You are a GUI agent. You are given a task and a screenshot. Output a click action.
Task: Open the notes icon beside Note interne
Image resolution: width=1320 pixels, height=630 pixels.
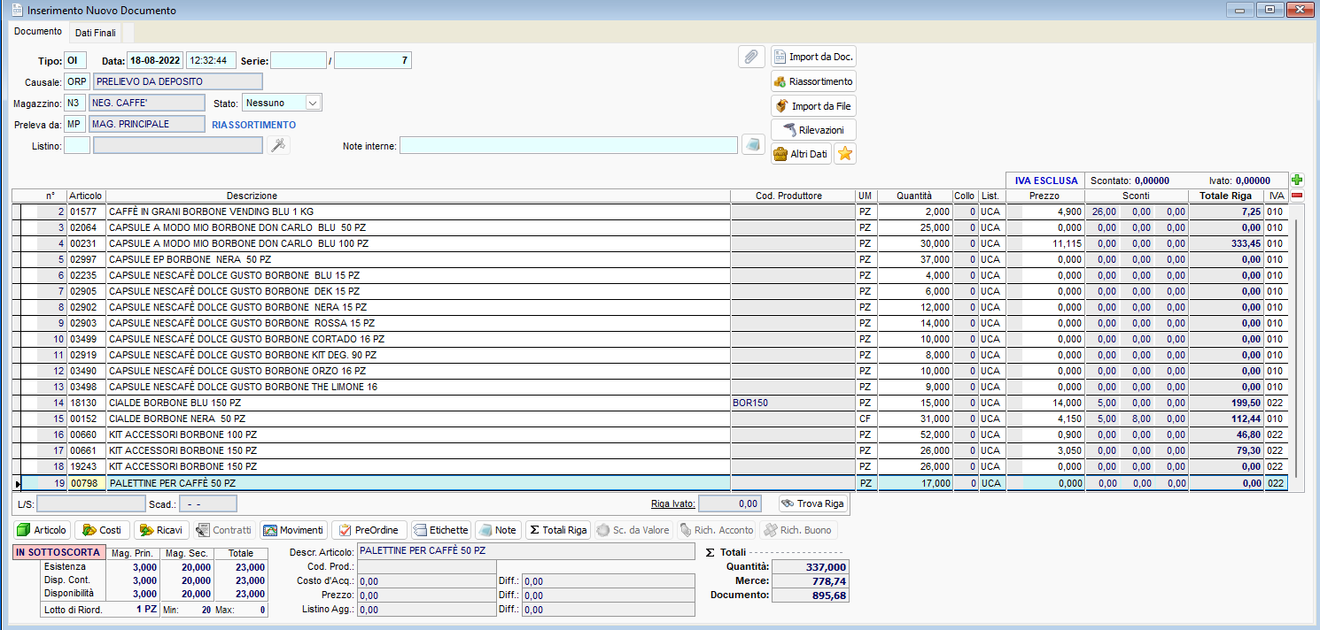[753, 145]
